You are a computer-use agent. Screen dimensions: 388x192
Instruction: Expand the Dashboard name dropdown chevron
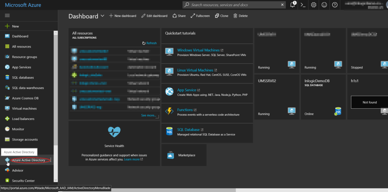103,16
